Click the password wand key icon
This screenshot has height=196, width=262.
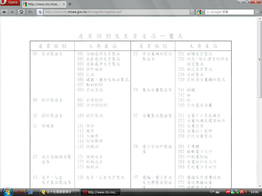tap(30, 12)
